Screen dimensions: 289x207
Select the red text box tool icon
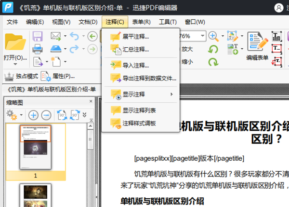(x=276, y=49)
